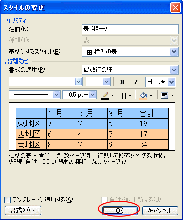The image size is (183, 220).
Task: Toggle Bold formatting button
Action: tap(122, 82)
